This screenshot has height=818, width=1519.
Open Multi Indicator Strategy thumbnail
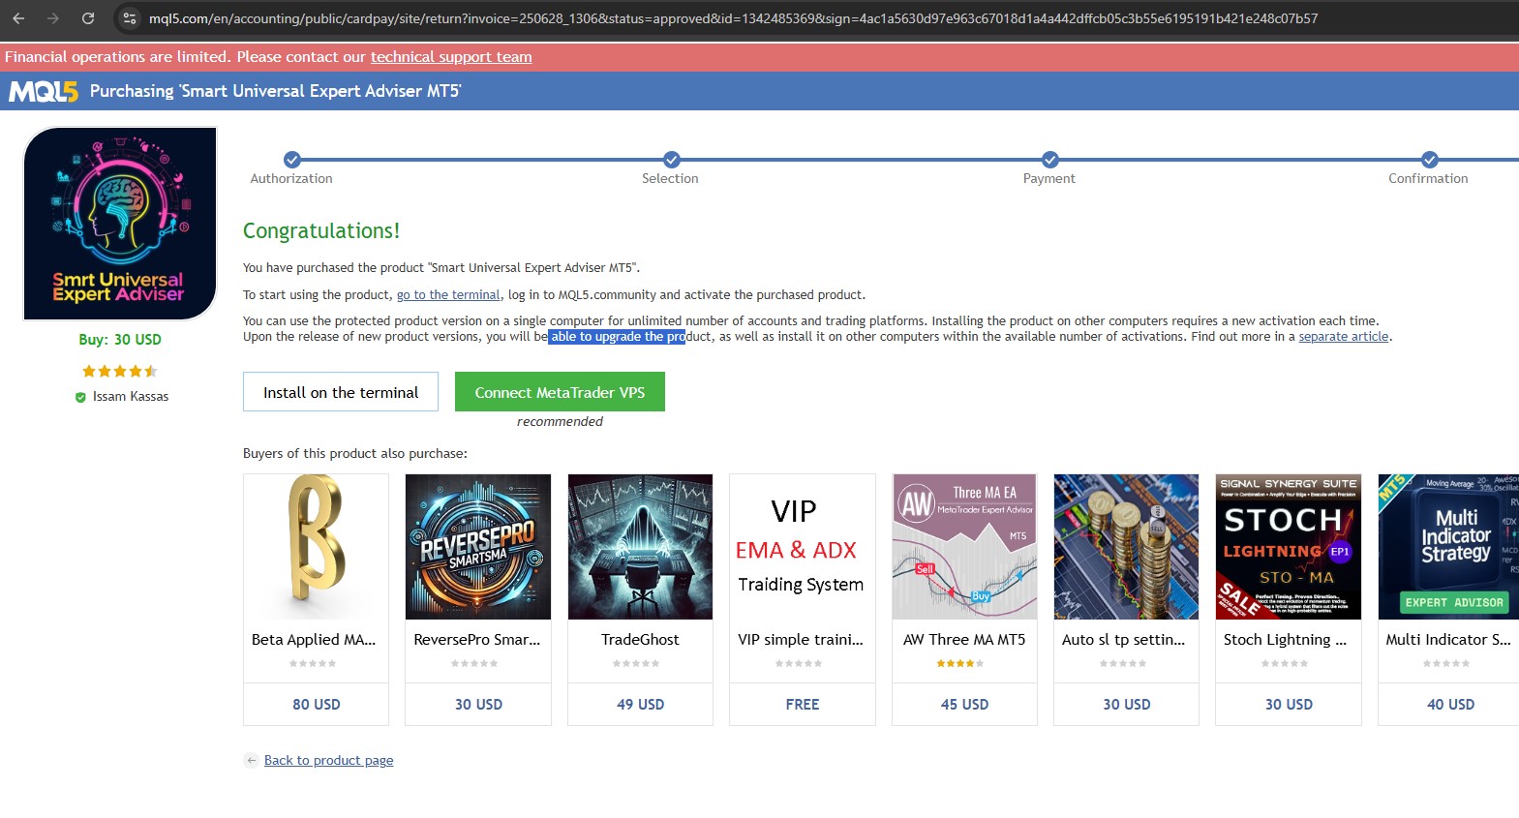click(1448, 547)
